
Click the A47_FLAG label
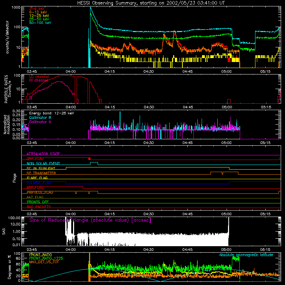35,197
